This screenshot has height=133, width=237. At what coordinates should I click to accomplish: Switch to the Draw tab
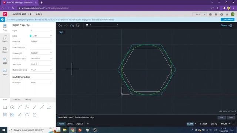pyautogui.click(x=5, y=100)
